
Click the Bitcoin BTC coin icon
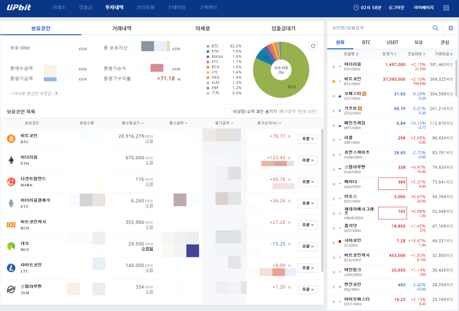[11, 139]
